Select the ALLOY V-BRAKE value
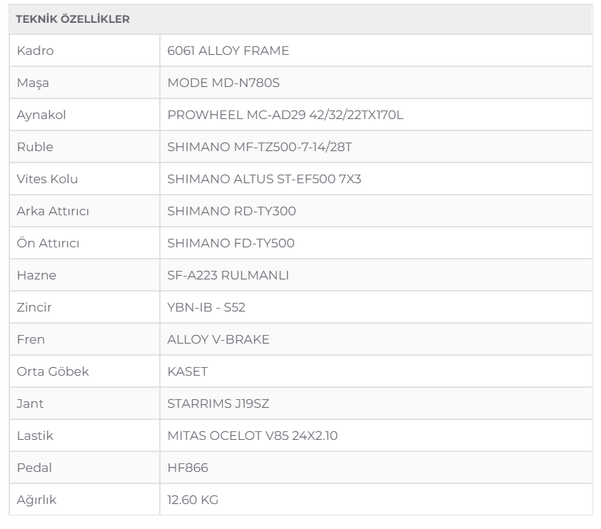Screen dimensions: 601x529 218,339
